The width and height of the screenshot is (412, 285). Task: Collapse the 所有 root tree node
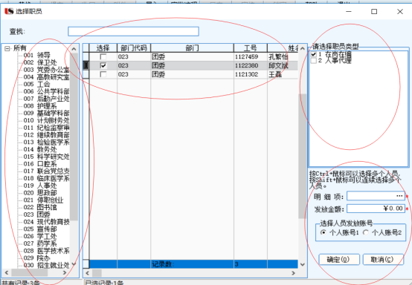pos(7,48)
